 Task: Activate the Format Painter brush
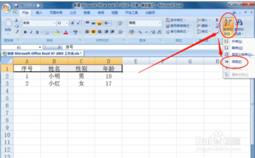coord(16,32)
